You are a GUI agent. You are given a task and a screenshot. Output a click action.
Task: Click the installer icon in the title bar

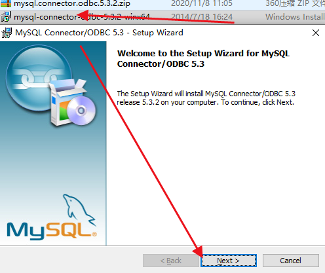click(7, 33)
